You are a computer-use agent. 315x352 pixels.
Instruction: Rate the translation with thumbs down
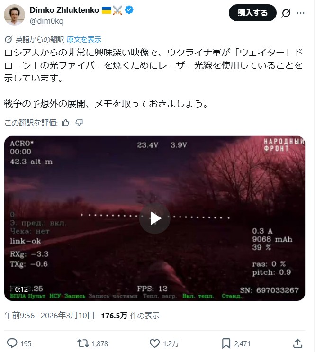(79, 123)
